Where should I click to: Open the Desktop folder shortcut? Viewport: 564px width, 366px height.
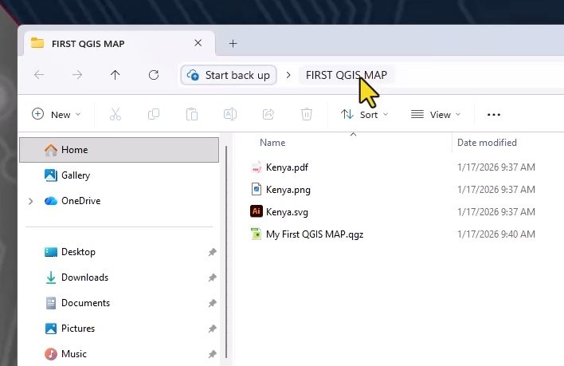tap(119, 252)
